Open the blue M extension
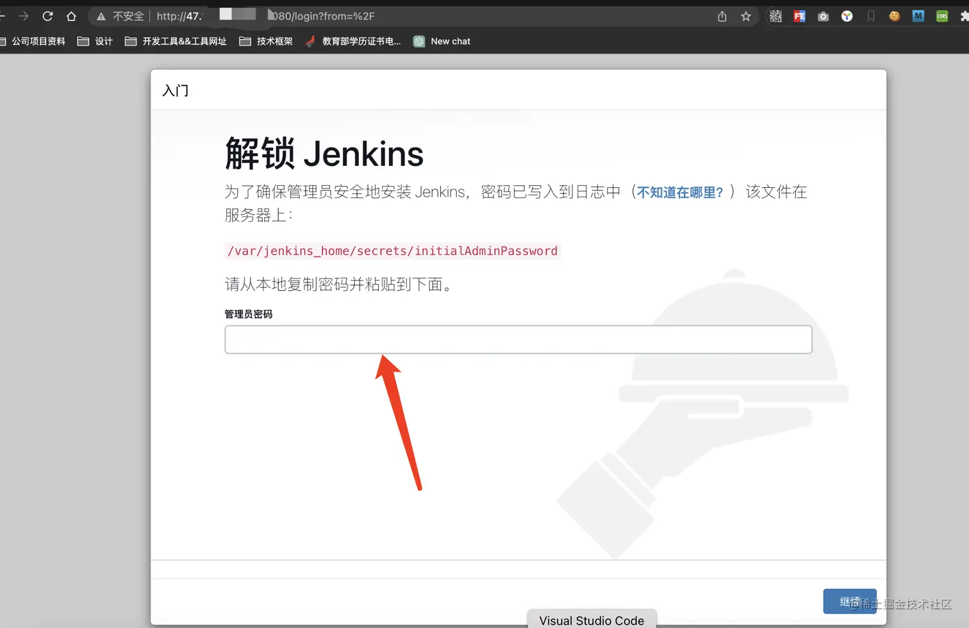This screenshot has height=628, width=969. tap(918, 16)
